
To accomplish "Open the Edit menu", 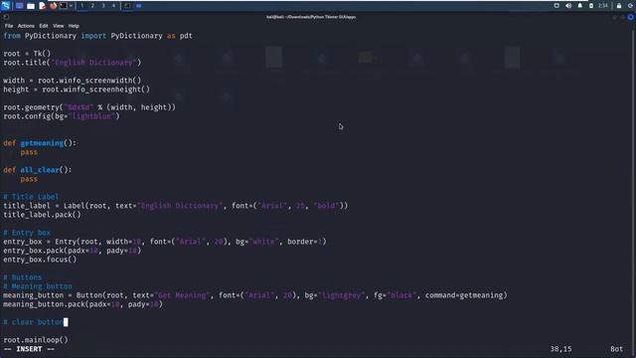I will (x=44, y=26).
